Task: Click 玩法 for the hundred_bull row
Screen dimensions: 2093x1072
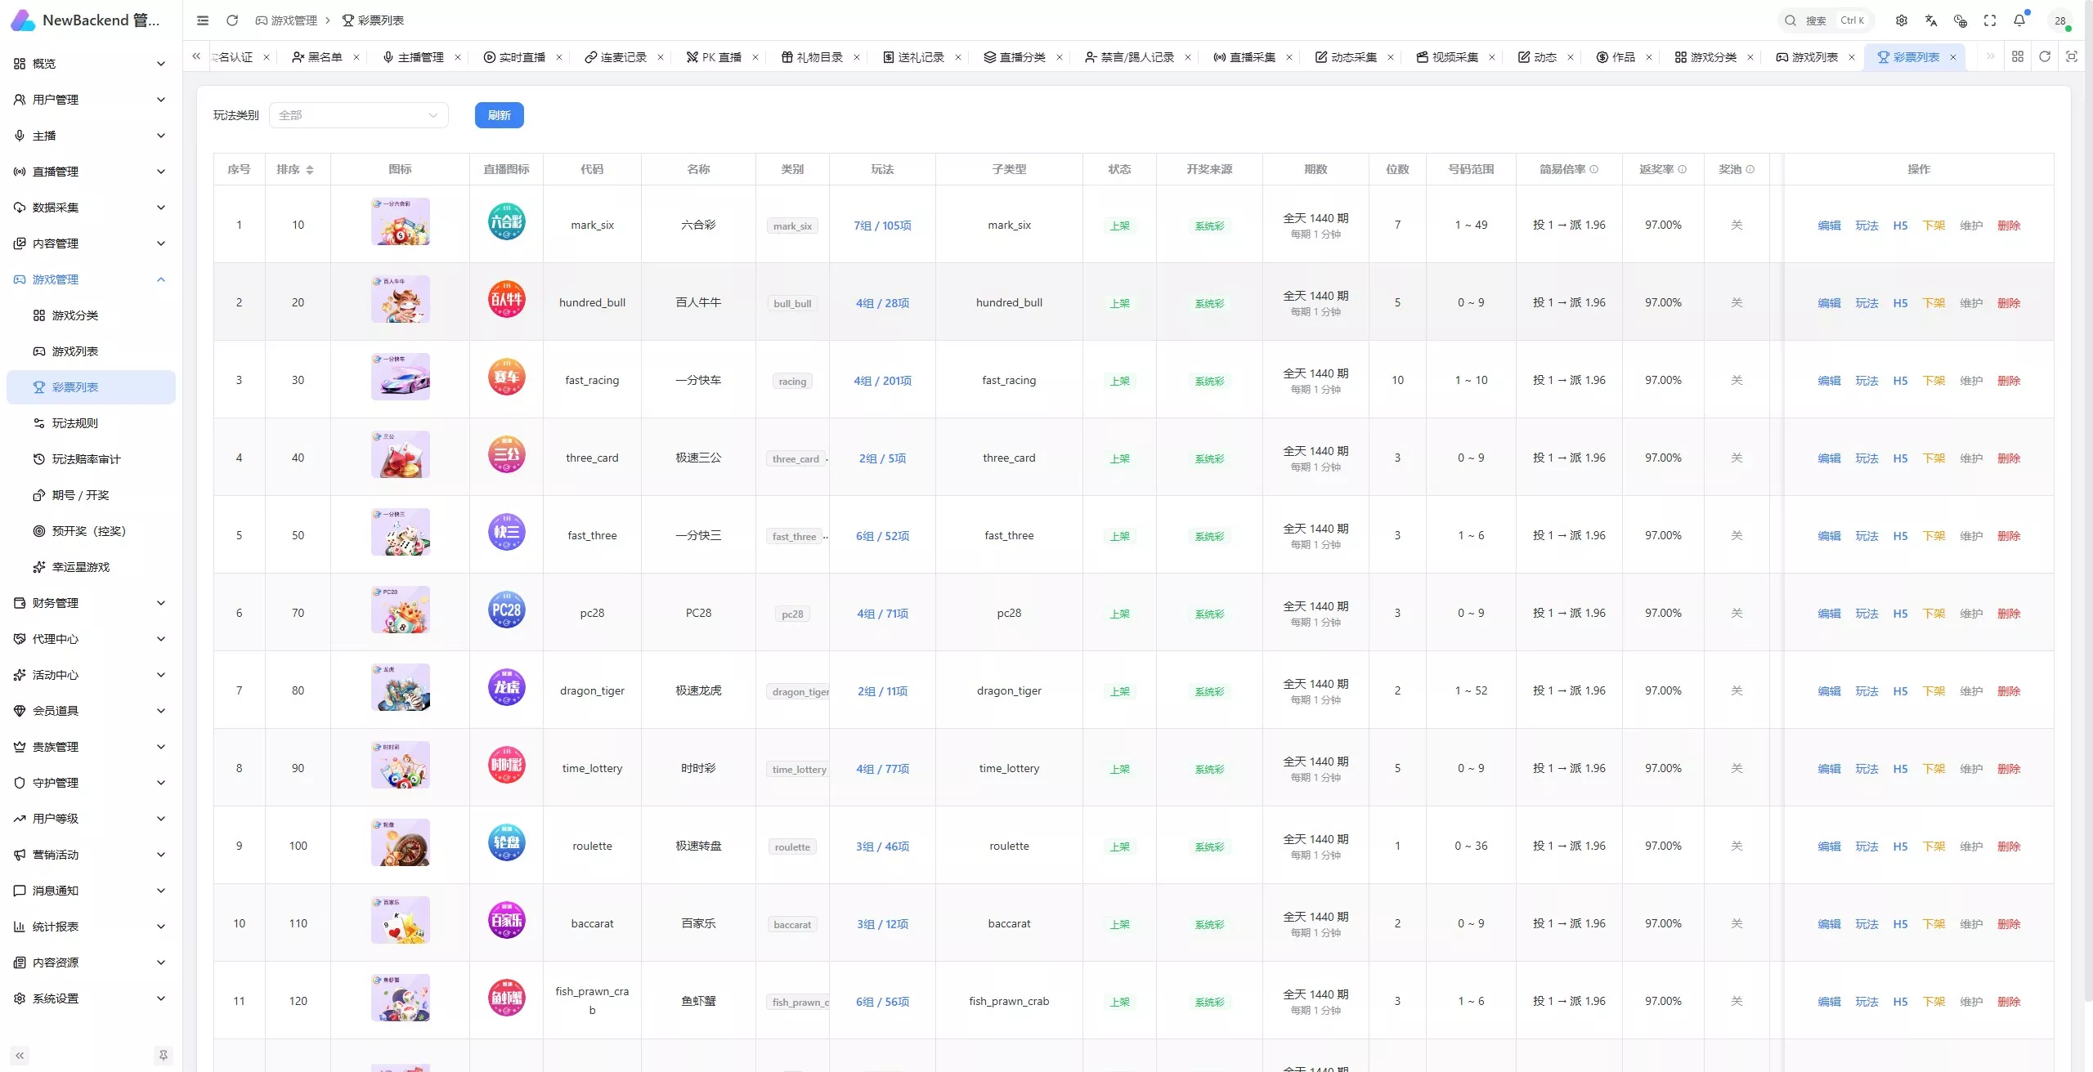Action: coord(1867,303)
